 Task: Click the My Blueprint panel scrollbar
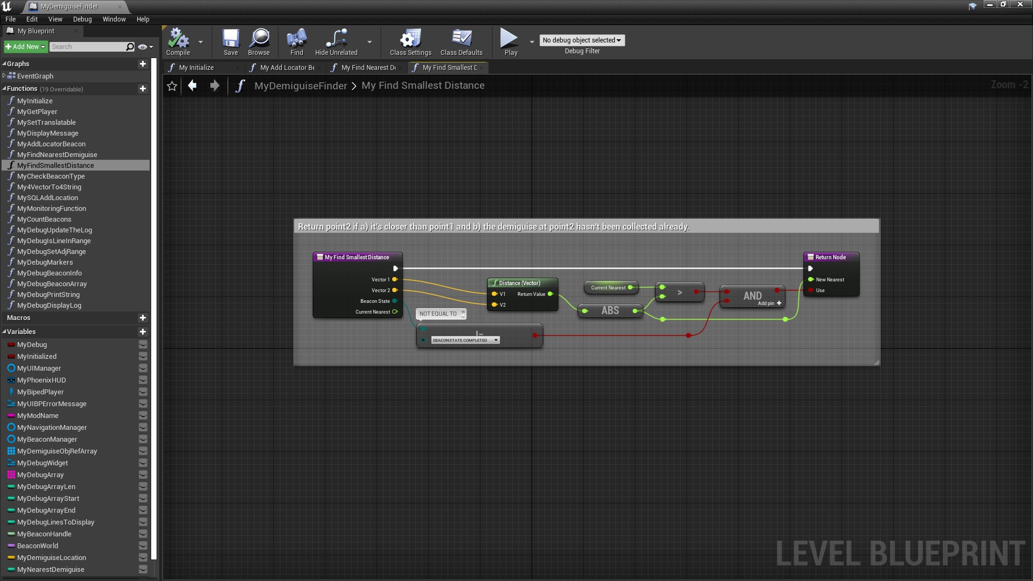[x=154, y=309]
